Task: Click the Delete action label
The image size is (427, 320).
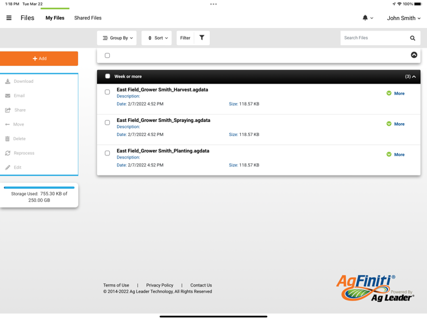Action: 20,139
